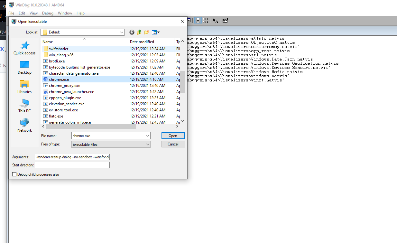Open Network in places bar
The width and height of the screenshot is (397, 243).
point(24,125)
